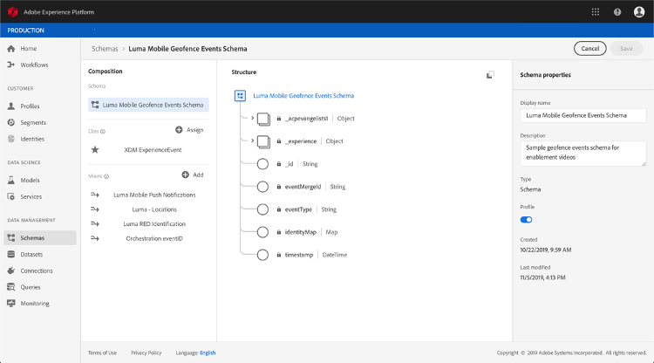
Task: Go to Schemas in sidebar
Action: [40, 238]
